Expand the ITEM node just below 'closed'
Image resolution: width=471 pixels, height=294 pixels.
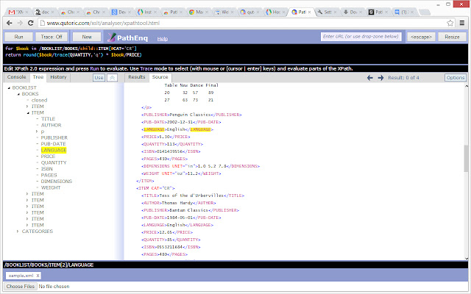point(27,107)
